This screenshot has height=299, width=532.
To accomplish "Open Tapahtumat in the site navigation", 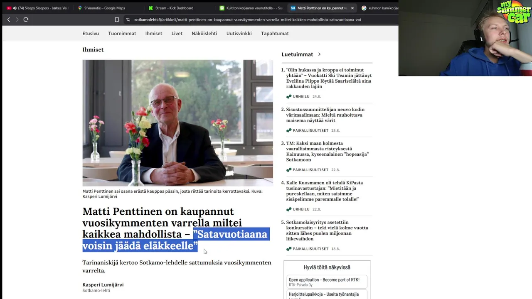I will (x=275, y=34).
